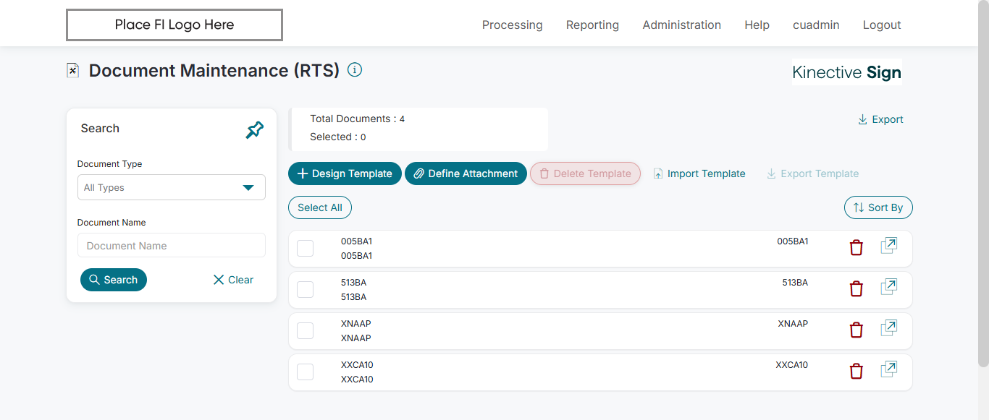Click the trash icon for 513BA
This screenshot has height=420, width=989.
pyautogui.click(x=857, y=289)
